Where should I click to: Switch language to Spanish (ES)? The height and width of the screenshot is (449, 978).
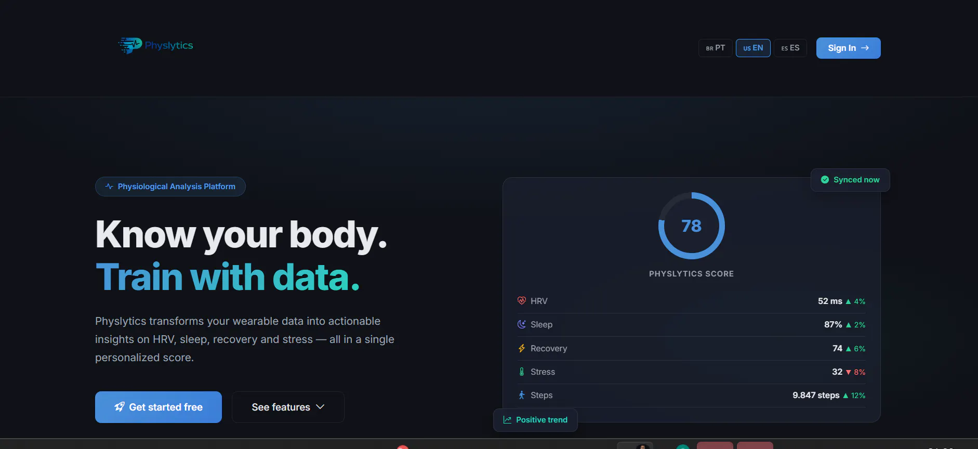coord(790,48)
